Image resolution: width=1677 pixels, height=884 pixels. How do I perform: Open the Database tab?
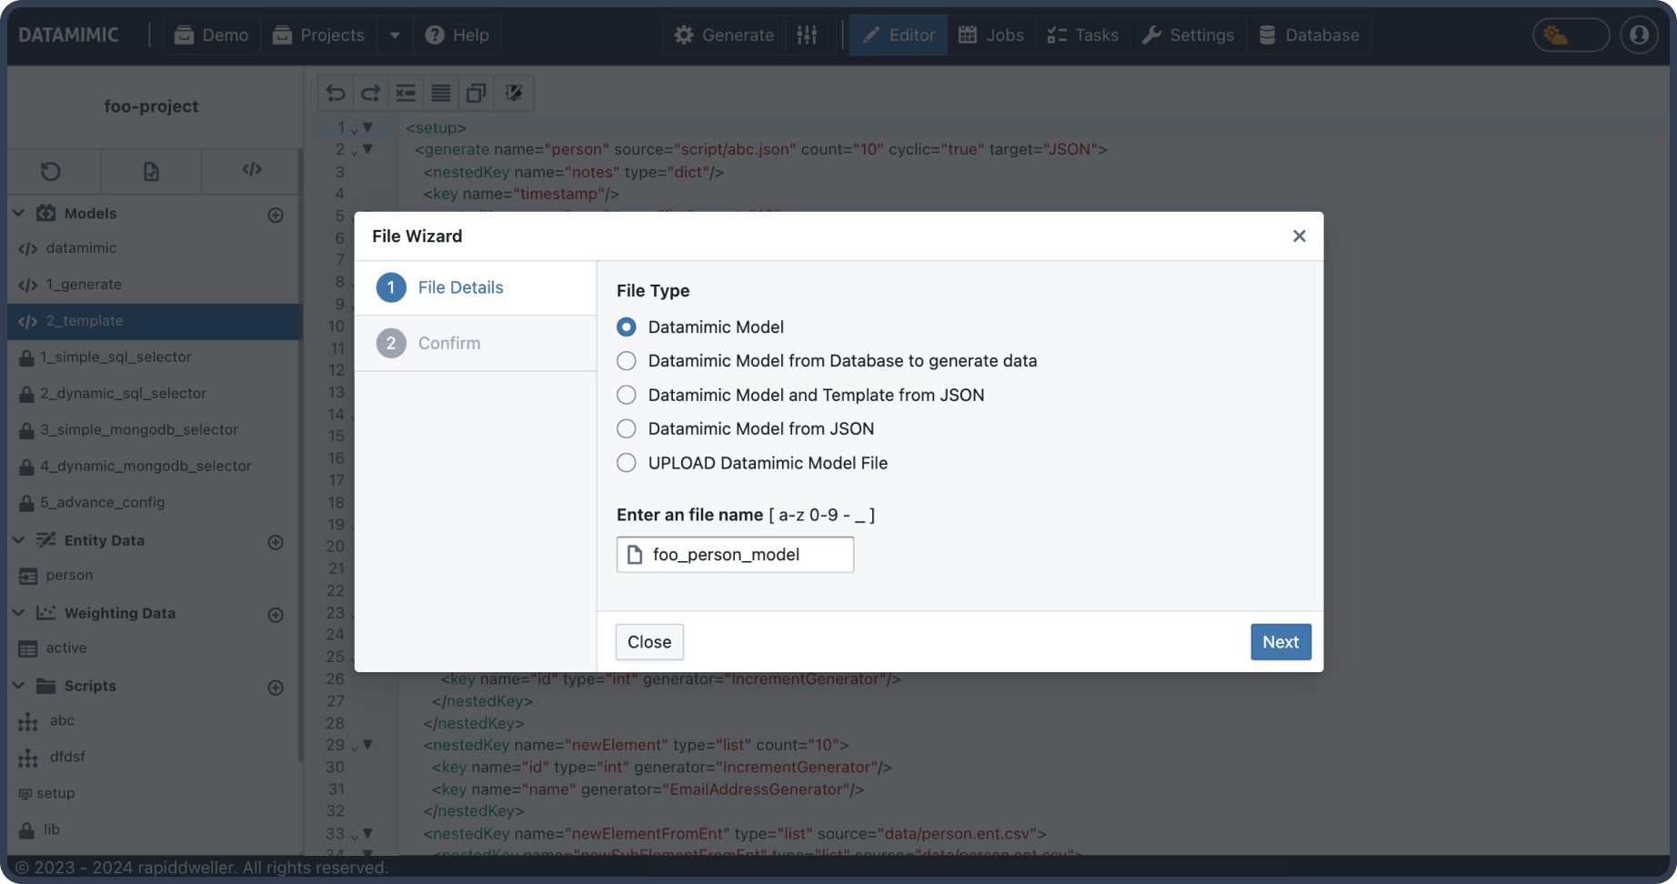pyautogui.click(x=1309, y=35)
